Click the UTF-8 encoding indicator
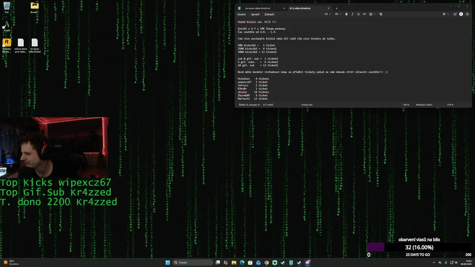 pyautogui.click(x=450, y=105)
